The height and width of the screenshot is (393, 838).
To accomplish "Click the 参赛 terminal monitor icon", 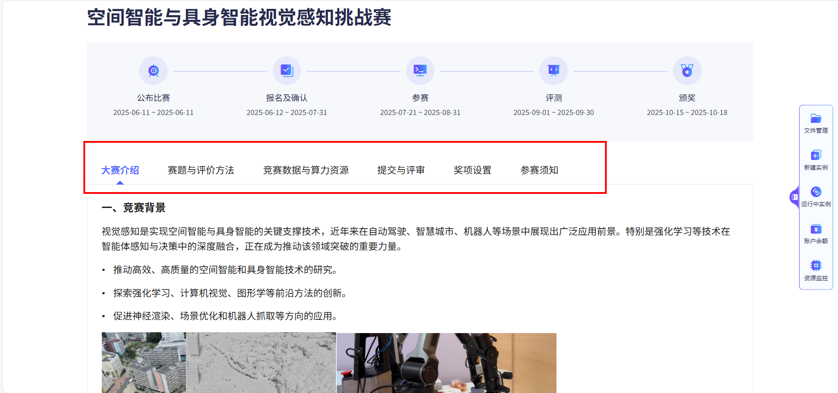I will point(420,70).
